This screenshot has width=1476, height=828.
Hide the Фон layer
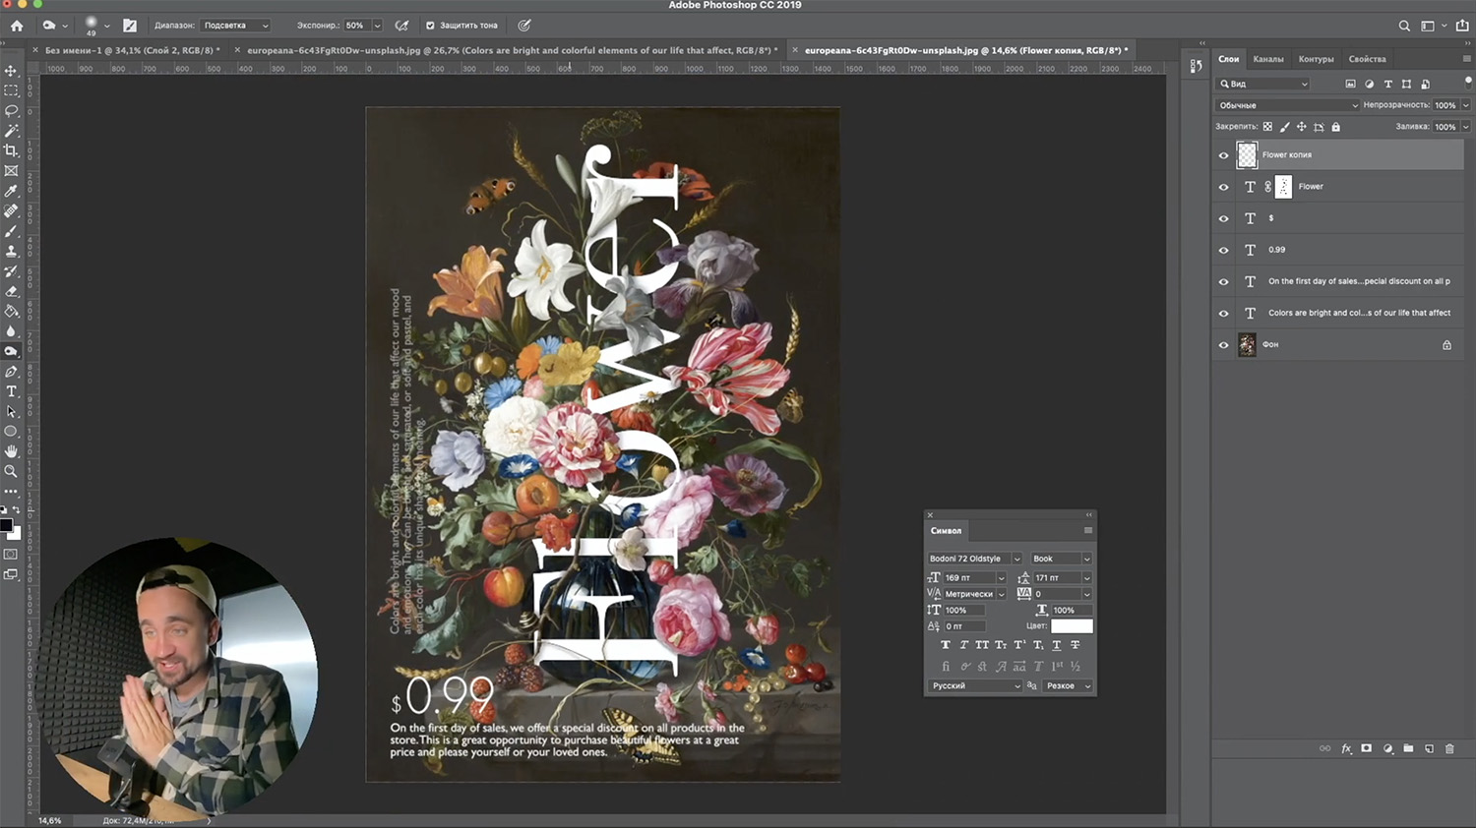coord(1223,345)
